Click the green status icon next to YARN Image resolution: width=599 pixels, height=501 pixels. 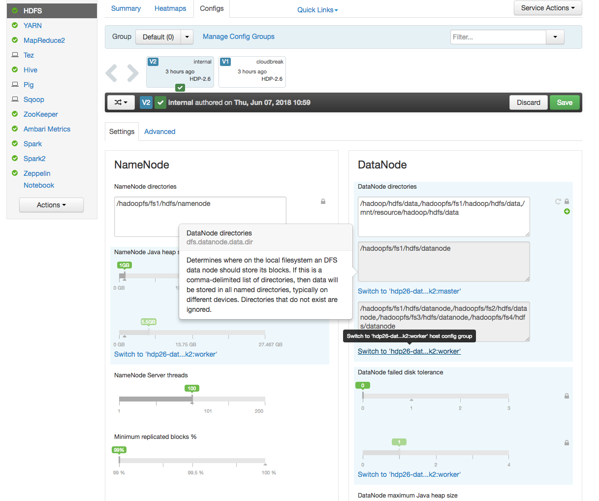pos(15,25)
